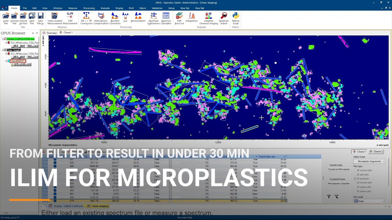Click the Save File As icon
Screen dimensions: 392x220
40,19
